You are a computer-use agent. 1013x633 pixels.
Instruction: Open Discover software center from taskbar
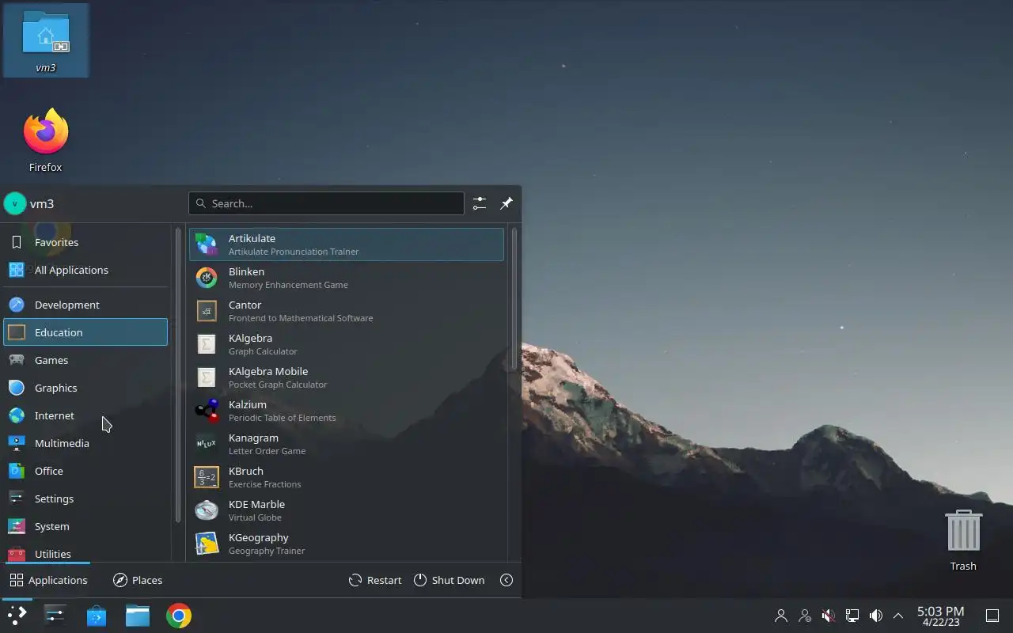[x=97, y=616]
